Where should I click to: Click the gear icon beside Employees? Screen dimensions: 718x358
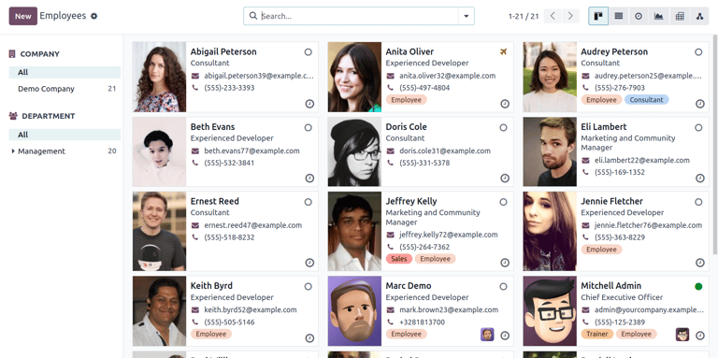(93, 16)
